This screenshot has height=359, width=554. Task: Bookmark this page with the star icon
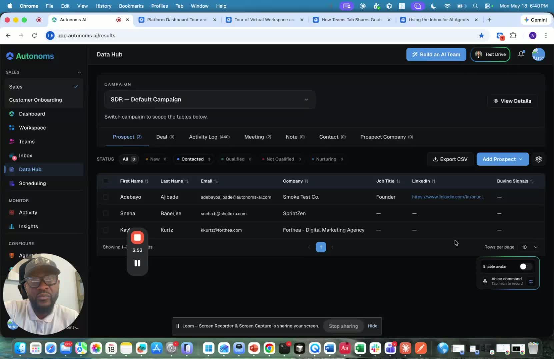point(481,36)
